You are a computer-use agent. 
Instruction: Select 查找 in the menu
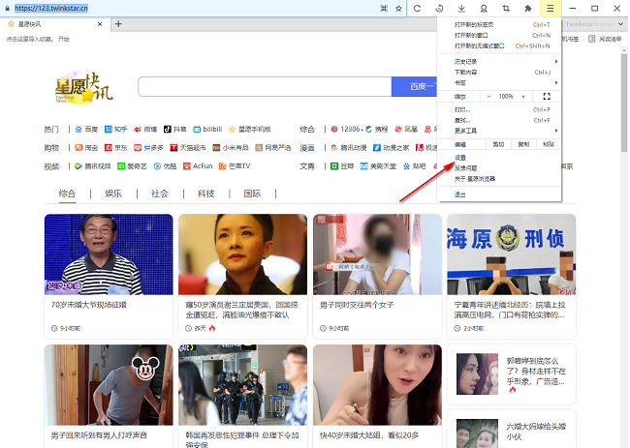[499, 120]
